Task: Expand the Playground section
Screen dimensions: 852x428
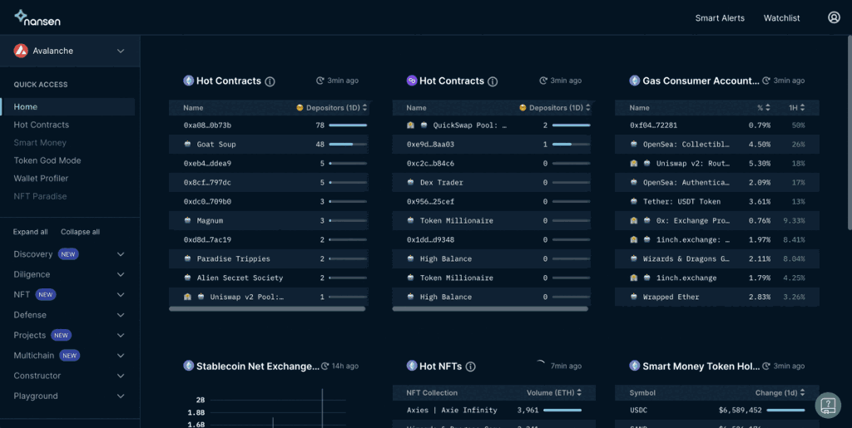Action: click(x=121, y=396)
